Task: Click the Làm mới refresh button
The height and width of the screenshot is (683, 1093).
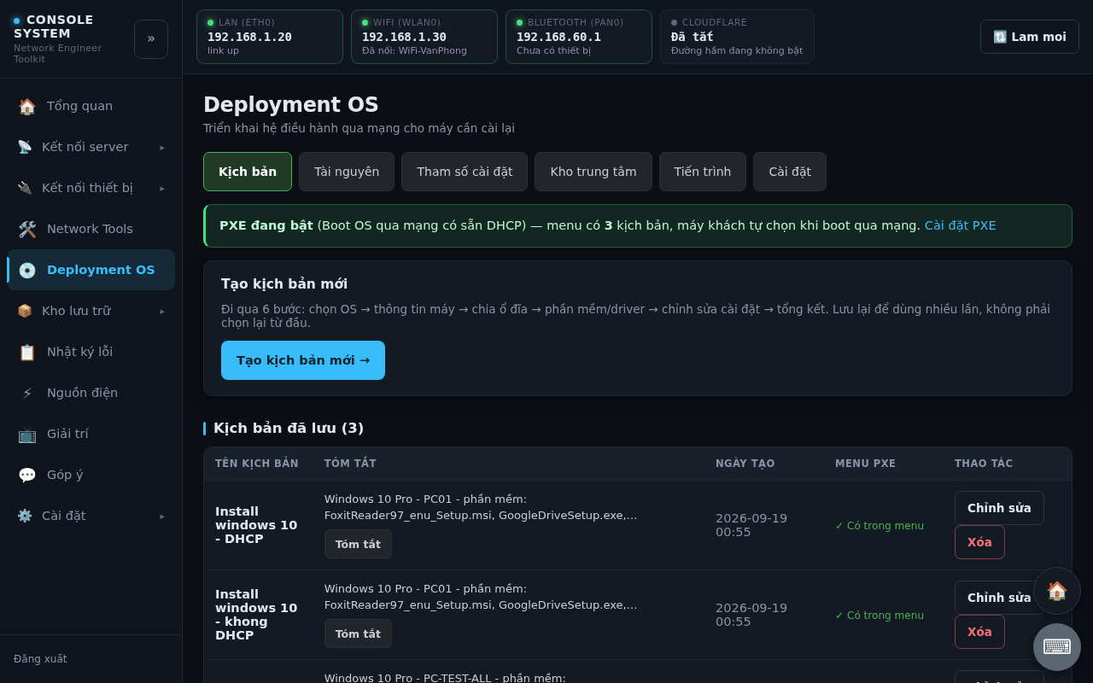Action: coord(1030,37)
